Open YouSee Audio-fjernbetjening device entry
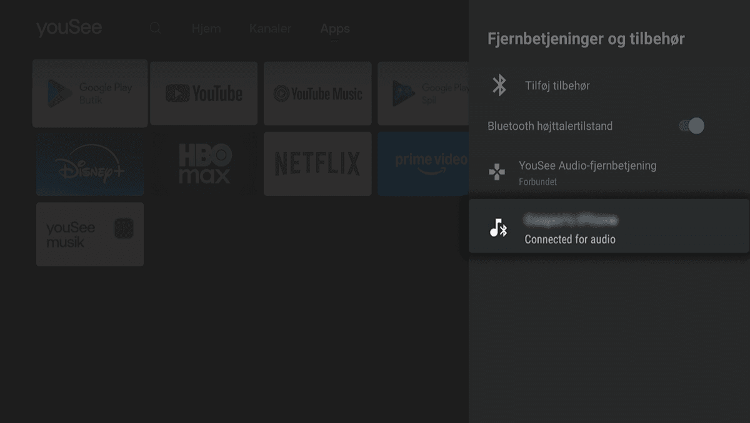Viewport: 750px width, 423px height. coord(609,173)
